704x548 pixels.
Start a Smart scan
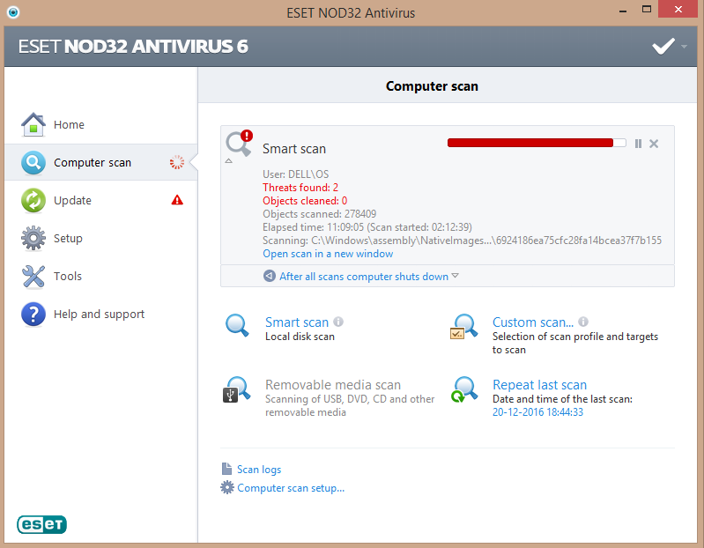click(x=297, y=322)
